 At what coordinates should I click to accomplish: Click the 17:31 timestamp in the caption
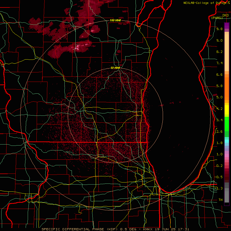[184, 229]
